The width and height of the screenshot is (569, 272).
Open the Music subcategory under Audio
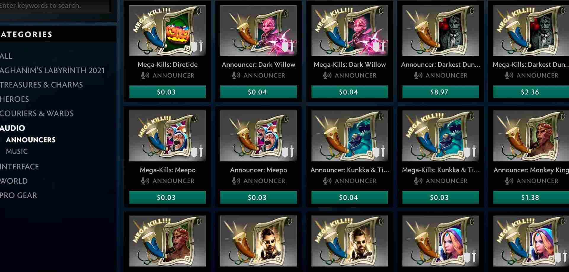(x=17, y=151)
